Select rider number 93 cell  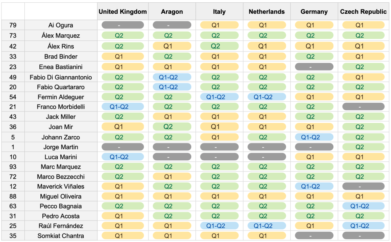point(13,167)
